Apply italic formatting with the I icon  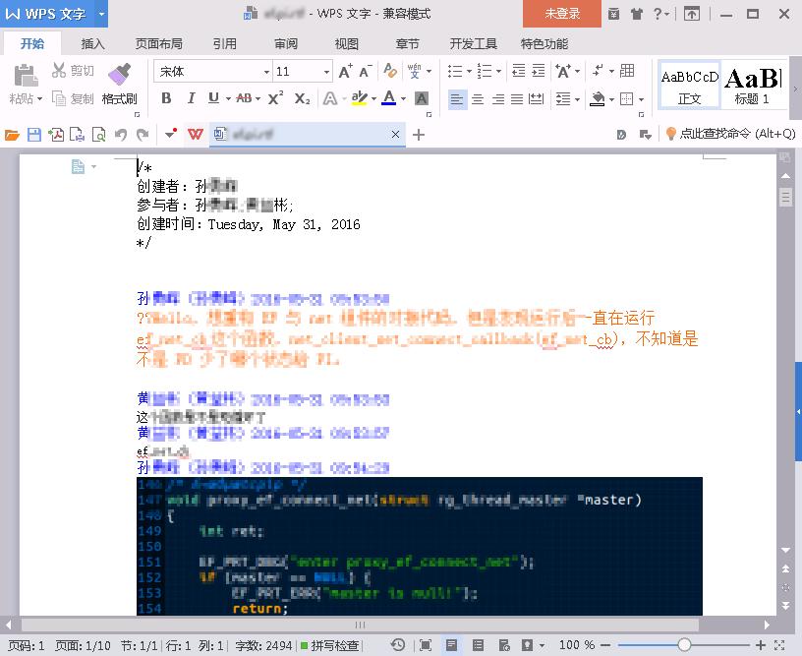click(190, 98)
